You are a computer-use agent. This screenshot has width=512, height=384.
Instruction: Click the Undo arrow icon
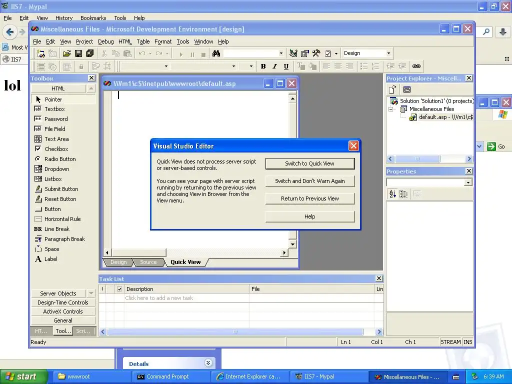pos(141,53)
